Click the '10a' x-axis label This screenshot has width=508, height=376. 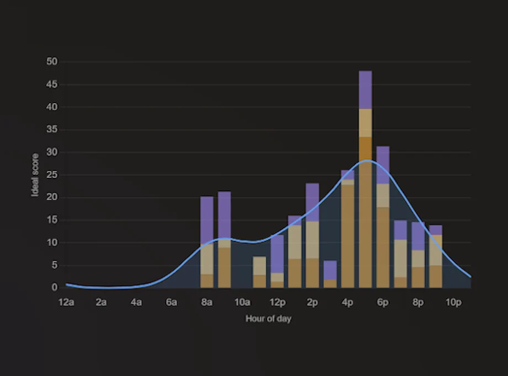[x=242, y=302]
